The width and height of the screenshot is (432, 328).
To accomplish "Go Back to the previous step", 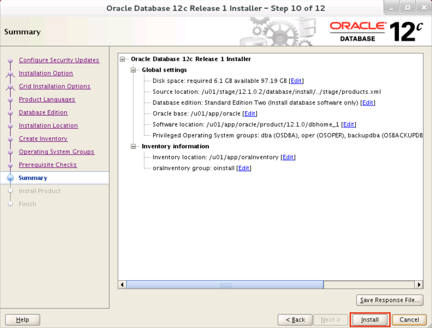I will (295, 320).
